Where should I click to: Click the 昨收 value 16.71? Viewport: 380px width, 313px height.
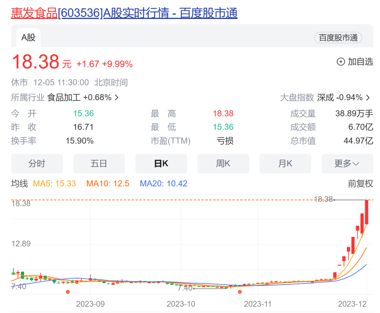tap(83, 127)
